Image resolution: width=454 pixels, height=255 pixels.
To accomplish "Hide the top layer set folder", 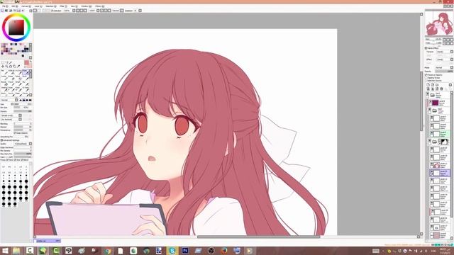I will (x=427, y=93).
